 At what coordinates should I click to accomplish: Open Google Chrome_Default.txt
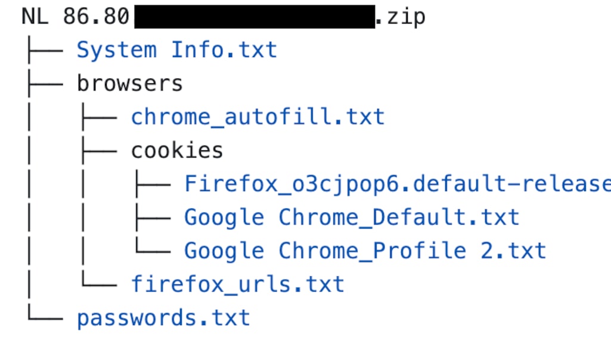pos(351,217)
